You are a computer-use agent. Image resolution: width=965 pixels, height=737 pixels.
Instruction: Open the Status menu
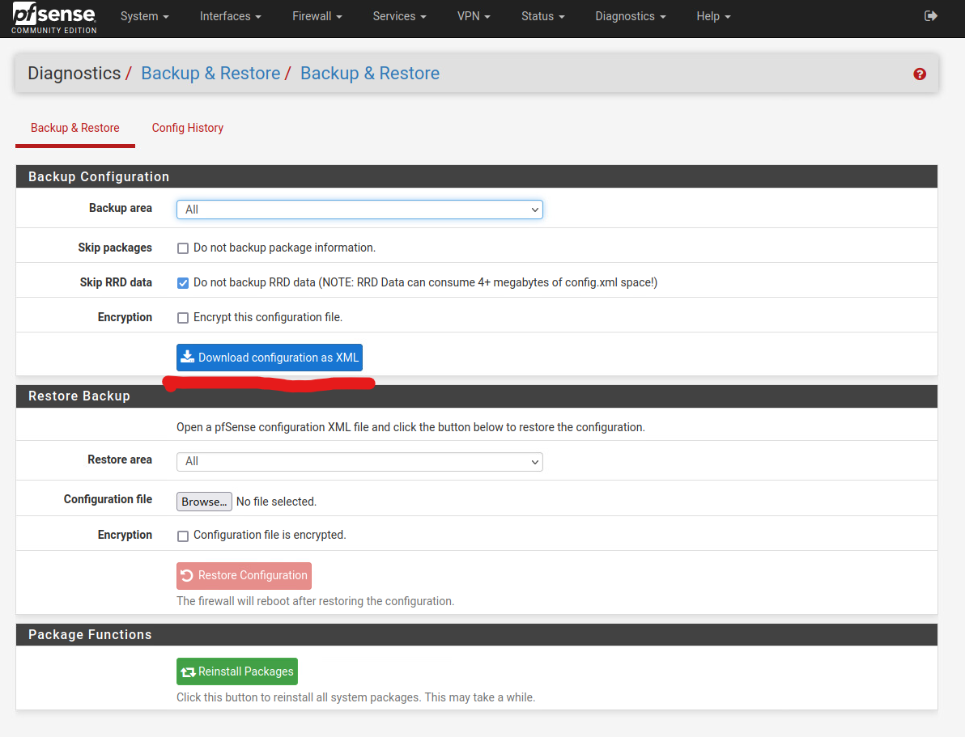pyautogui.click(x=542, y=17)
